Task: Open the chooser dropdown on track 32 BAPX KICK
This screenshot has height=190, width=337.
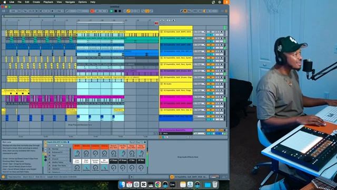Action: (200, 32)
